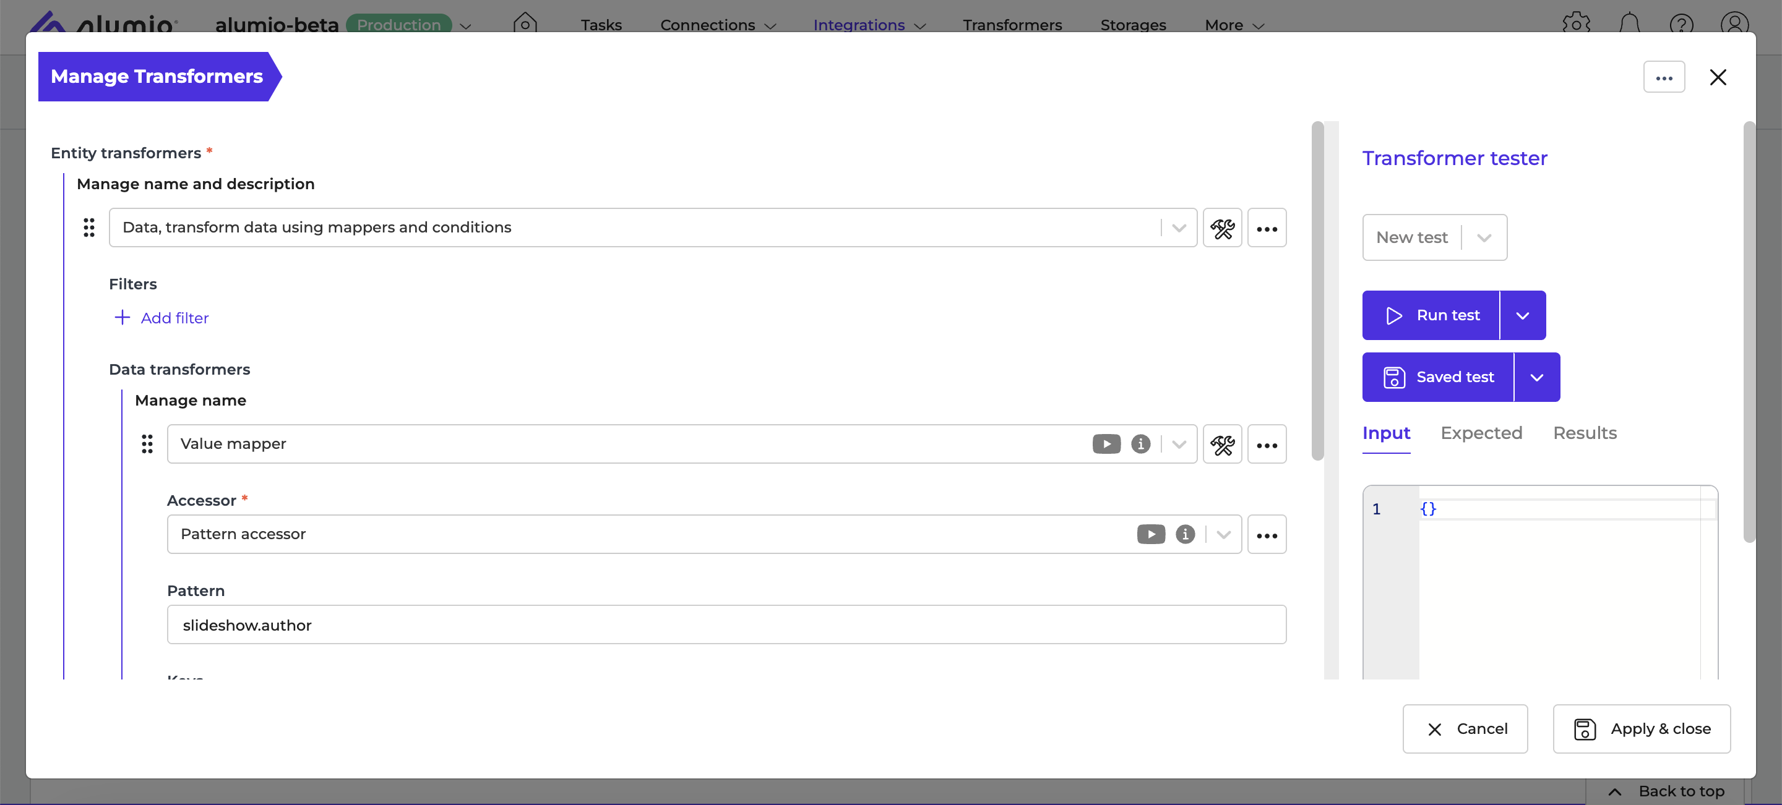Click the Production environment badge
Screen dimensions: 1782x805
(x=398, y=24)
